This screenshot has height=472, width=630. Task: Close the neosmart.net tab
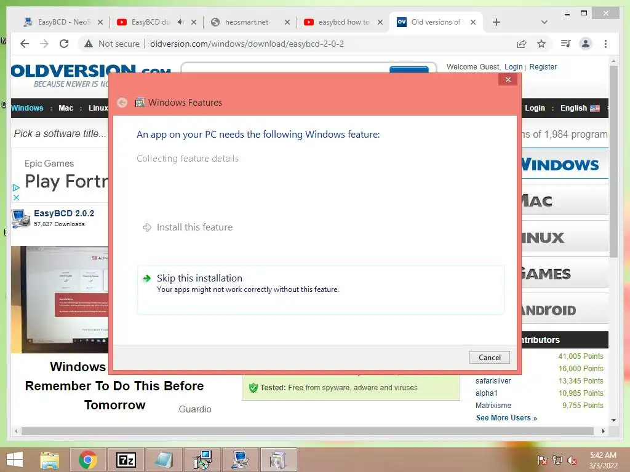287,22
